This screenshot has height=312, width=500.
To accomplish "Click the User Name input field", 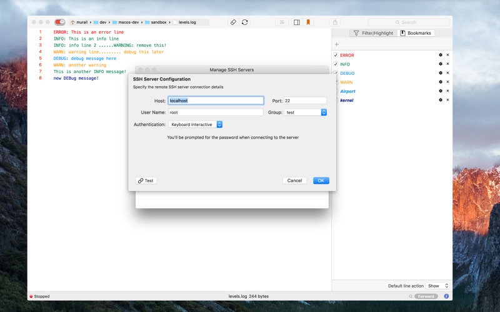I will (216, 112).
